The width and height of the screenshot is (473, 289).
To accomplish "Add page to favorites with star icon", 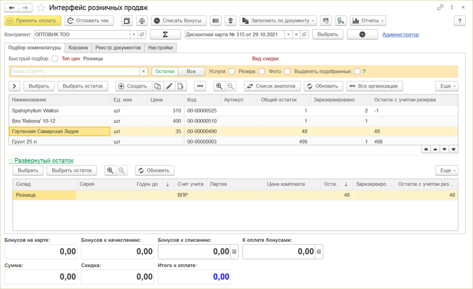I will coord(41,8).
